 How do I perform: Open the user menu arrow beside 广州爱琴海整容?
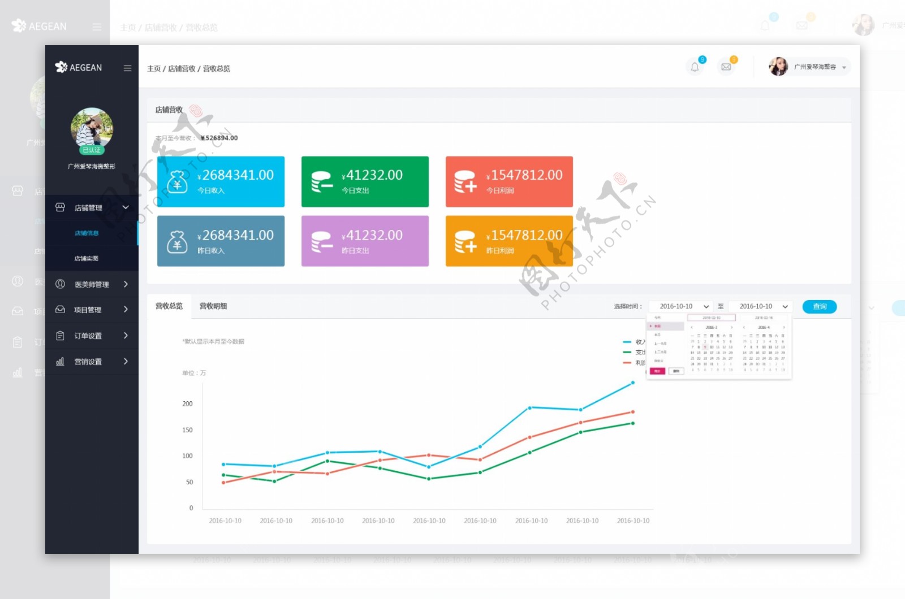tap(844, 68)
